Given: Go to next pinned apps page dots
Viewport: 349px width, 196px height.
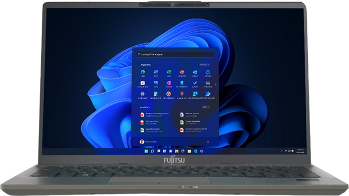Looking at the screenshot, I should 216,85.
